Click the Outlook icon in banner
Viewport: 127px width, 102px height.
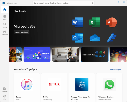pyautogui.click(x=78, y=37)
